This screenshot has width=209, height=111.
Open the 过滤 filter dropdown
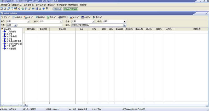[x=15, y=25]
